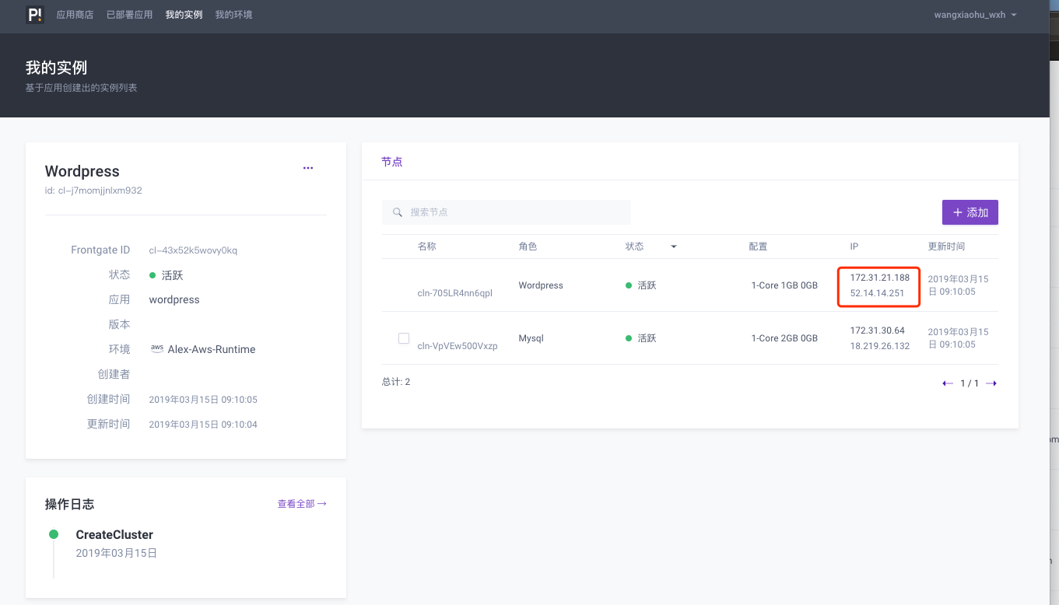Screen dimensions: 1059x605
Task: Switch to the 应用商店 tab
Action: [74, 14]
